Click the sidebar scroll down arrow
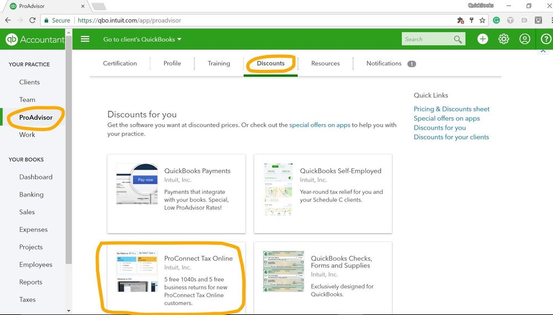 click(69, 311)
